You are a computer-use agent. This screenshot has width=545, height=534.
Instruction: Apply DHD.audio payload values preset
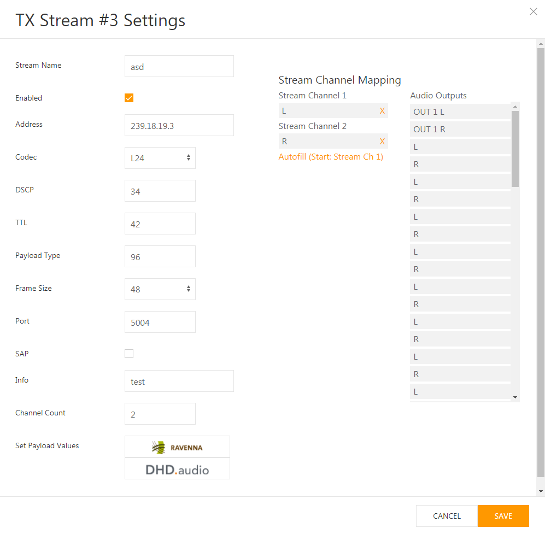click(x=177, y=468)
